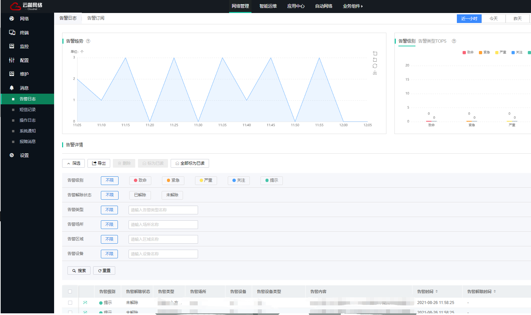Screen dimensions: 531x315
Task: Click the help icon next to 告警趋势
Action: [88, 41]
